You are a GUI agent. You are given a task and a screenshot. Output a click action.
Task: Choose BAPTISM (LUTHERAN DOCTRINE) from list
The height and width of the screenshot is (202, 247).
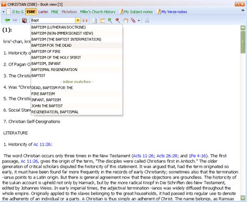[x=77, y=27]
